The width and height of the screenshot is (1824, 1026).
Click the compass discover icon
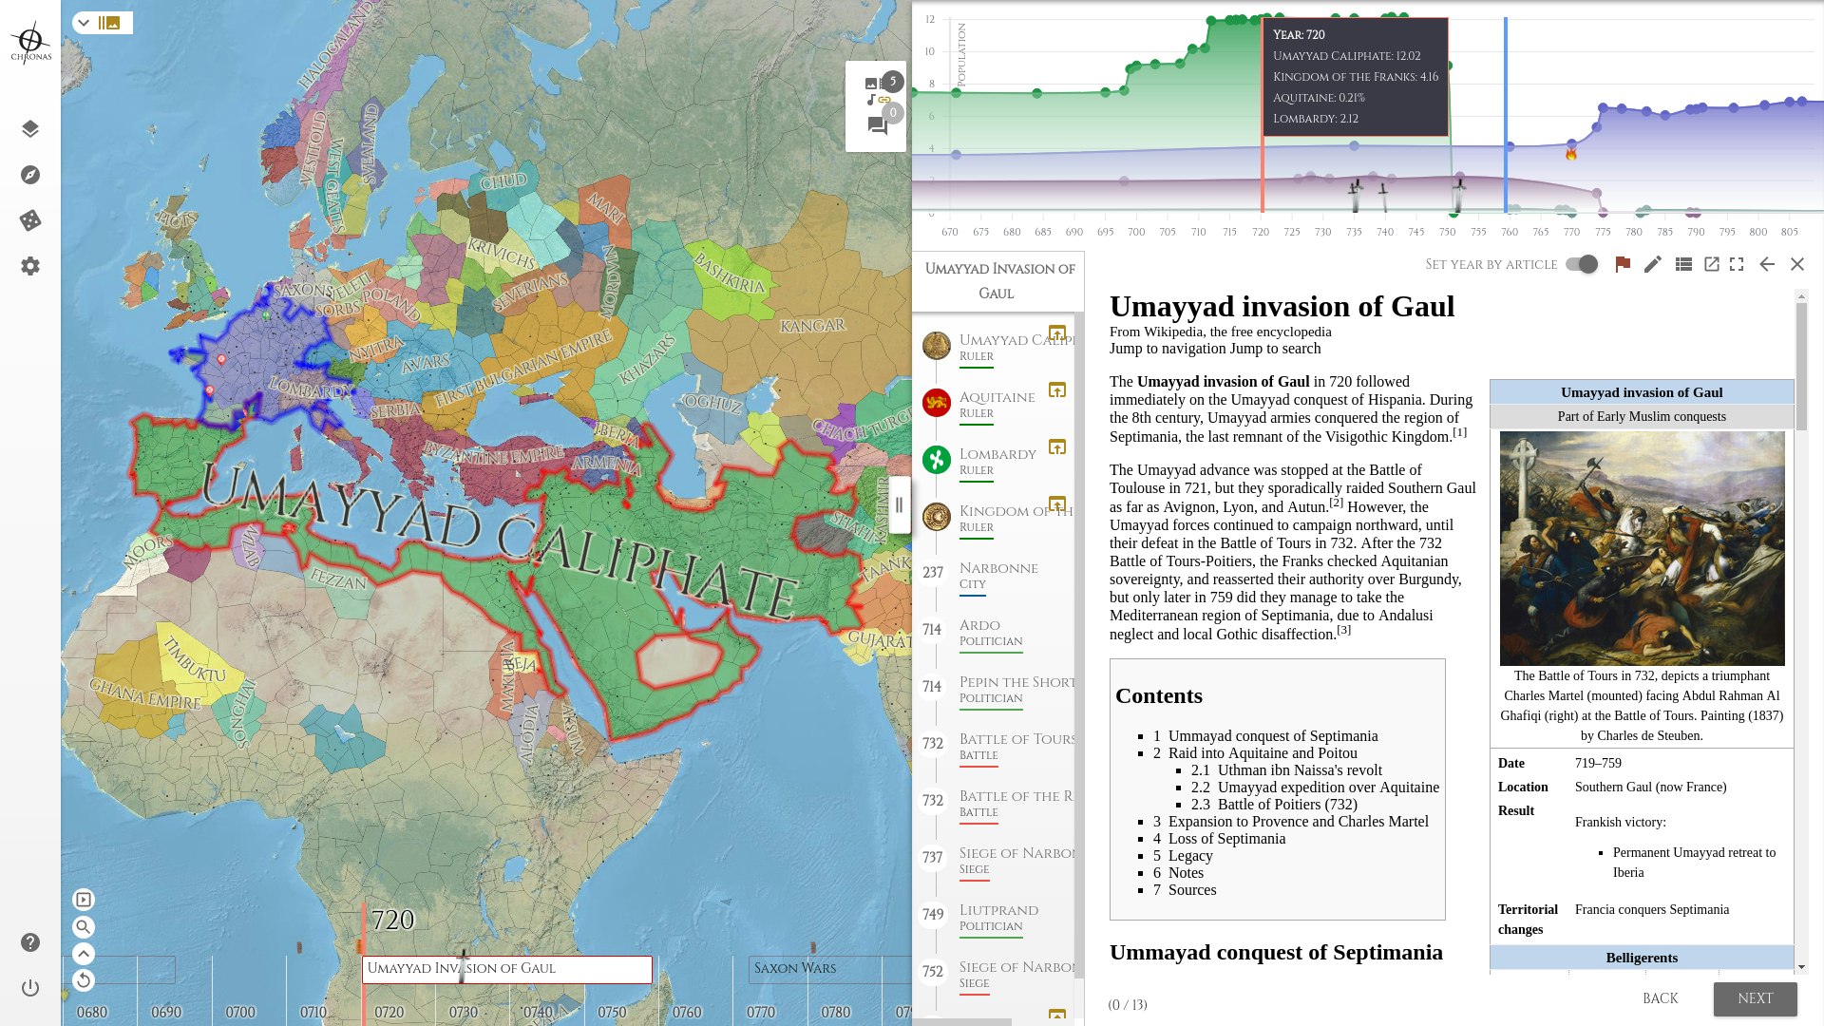point(30,175)
